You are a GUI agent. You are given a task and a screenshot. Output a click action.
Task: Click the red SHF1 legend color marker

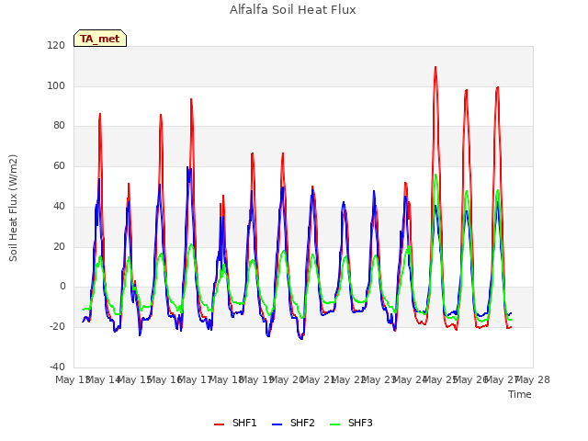tap(219, 424)
